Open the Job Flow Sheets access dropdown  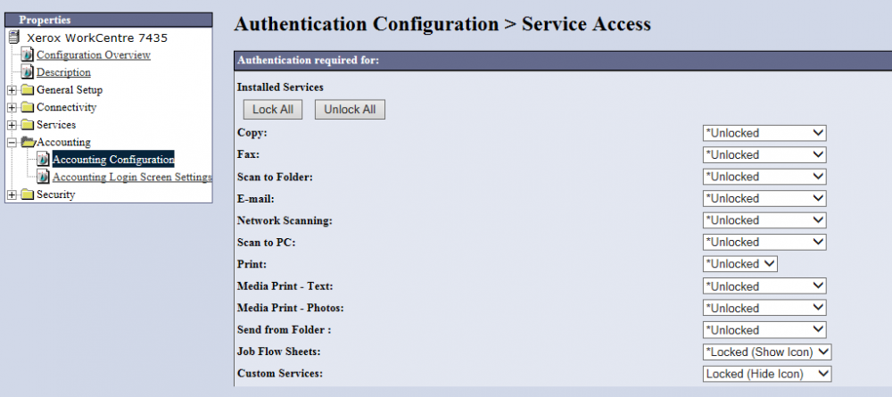tap(766, 352)
